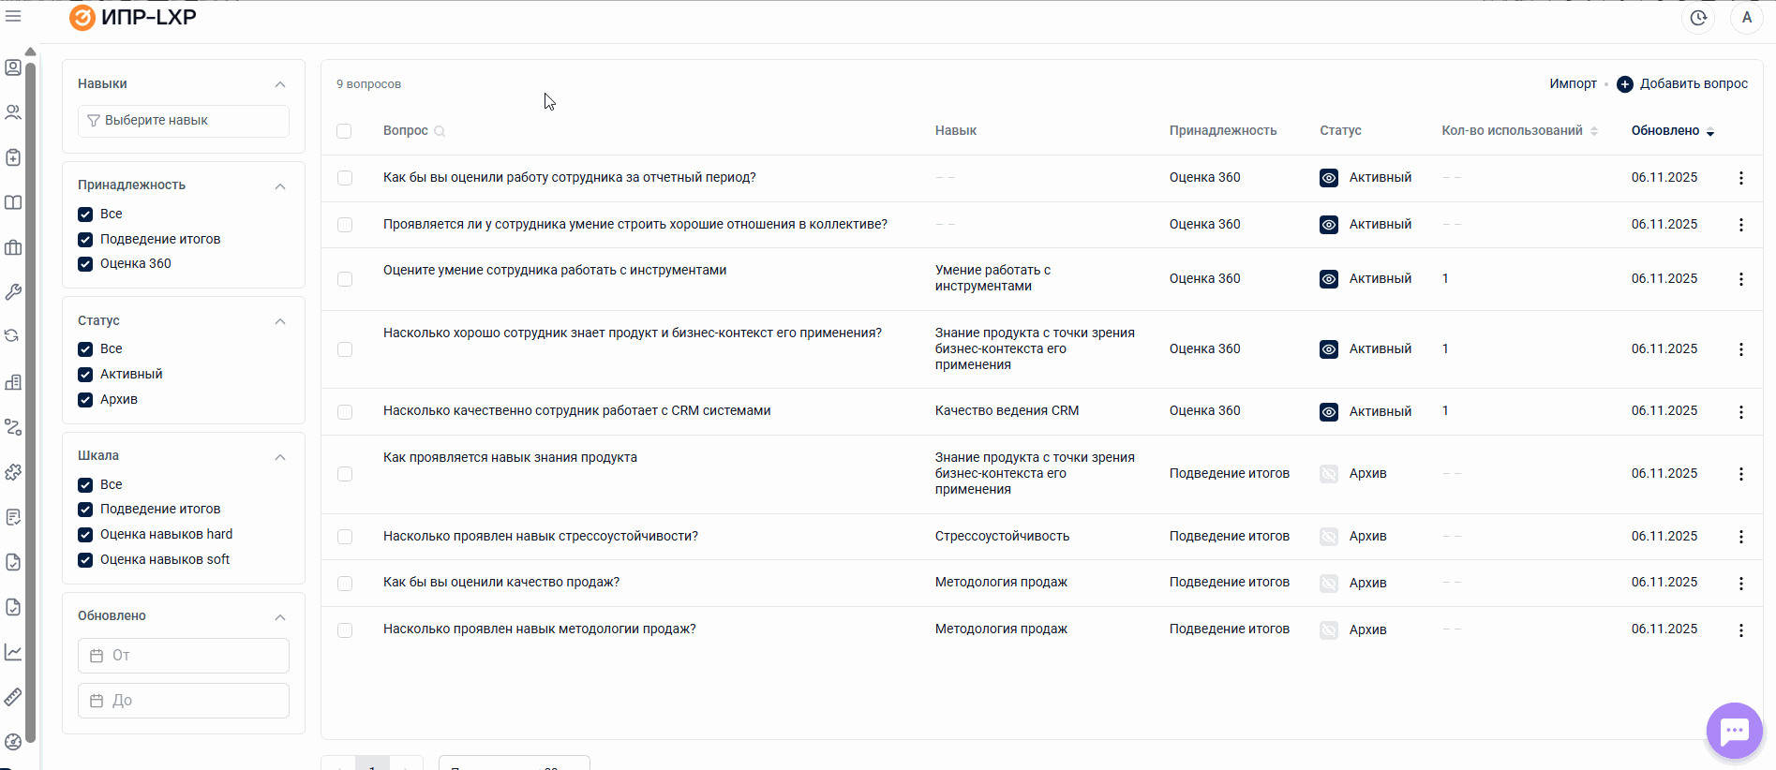The height and width of the screenshot is (770, 1776).
Task: Open the user avatar "A" profile menu
Action: 1746,18
